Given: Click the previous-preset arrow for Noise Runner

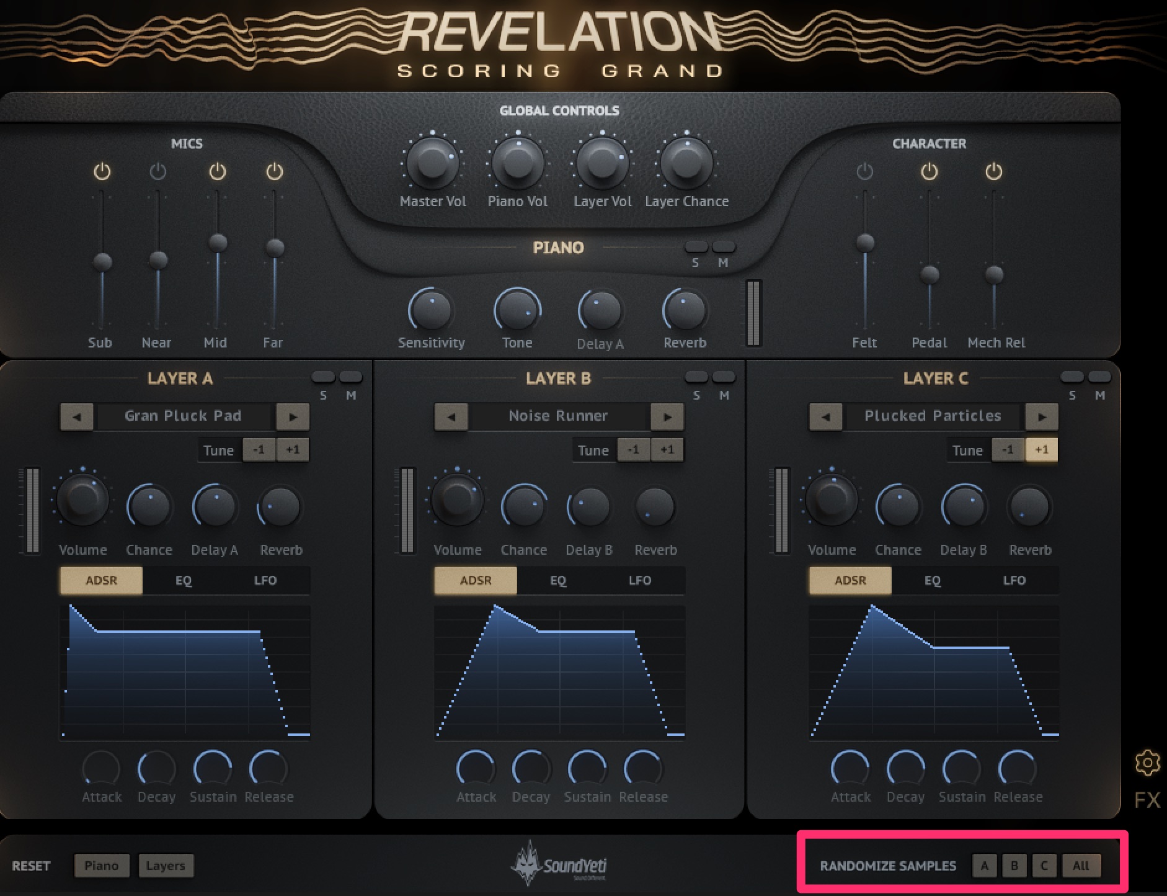Looking at the screenshot, I should point(451,416).
